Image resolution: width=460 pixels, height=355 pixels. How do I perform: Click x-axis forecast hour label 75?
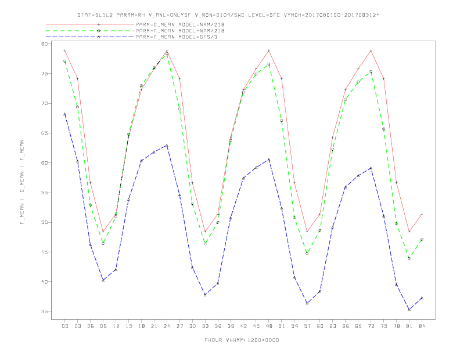(384, 326)
